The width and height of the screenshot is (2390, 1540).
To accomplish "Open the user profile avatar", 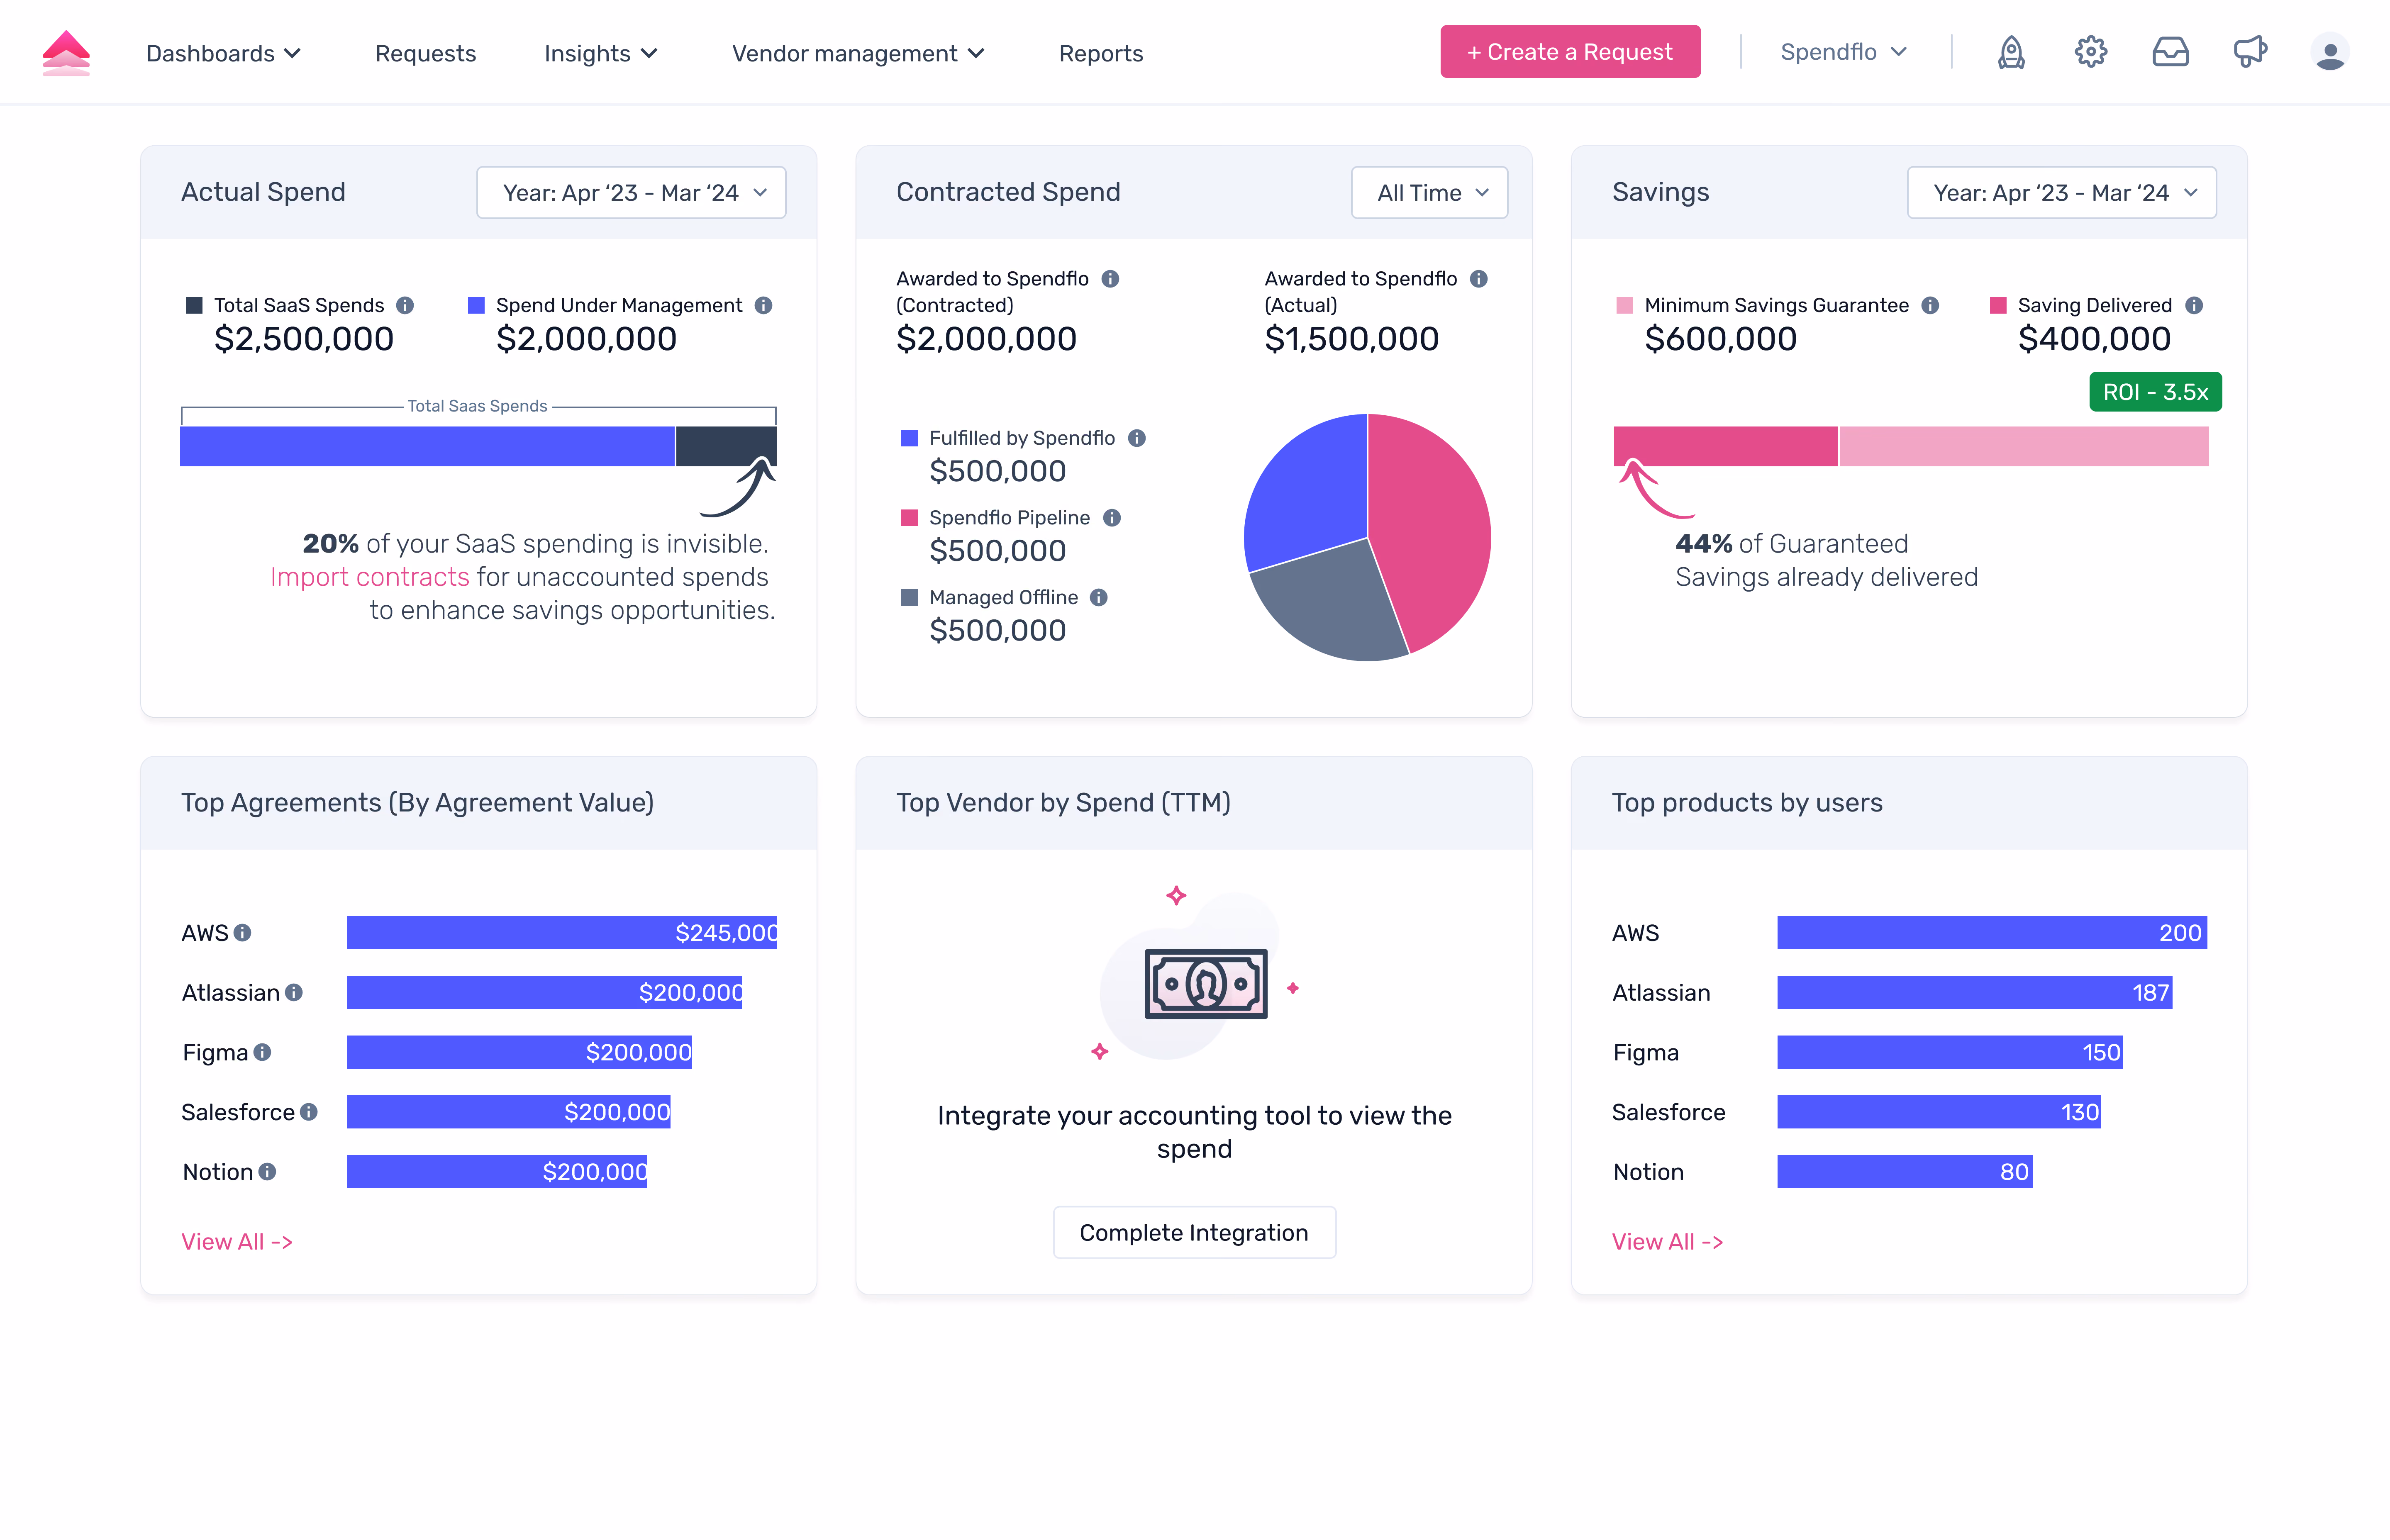I will point(2330,52).
